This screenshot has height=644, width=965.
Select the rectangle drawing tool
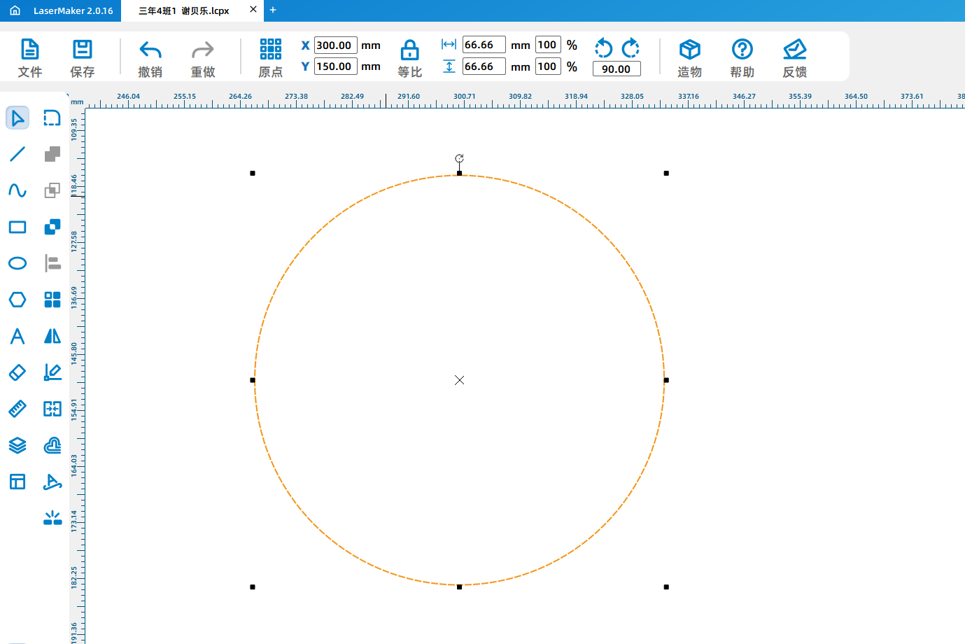[17, 227]
